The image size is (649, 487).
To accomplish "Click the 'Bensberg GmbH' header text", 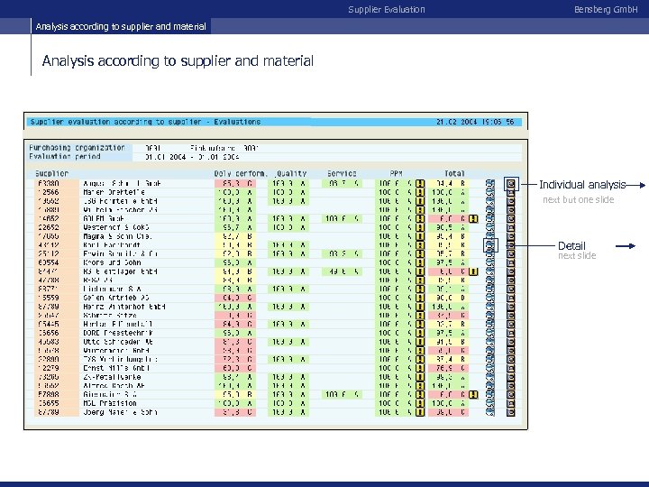I will 606,10.
